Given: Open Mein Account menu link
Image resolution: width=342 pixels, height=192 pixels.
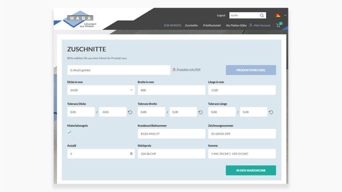Looking at the screenshot, I should pyautogui.click(x=262, y=26).
